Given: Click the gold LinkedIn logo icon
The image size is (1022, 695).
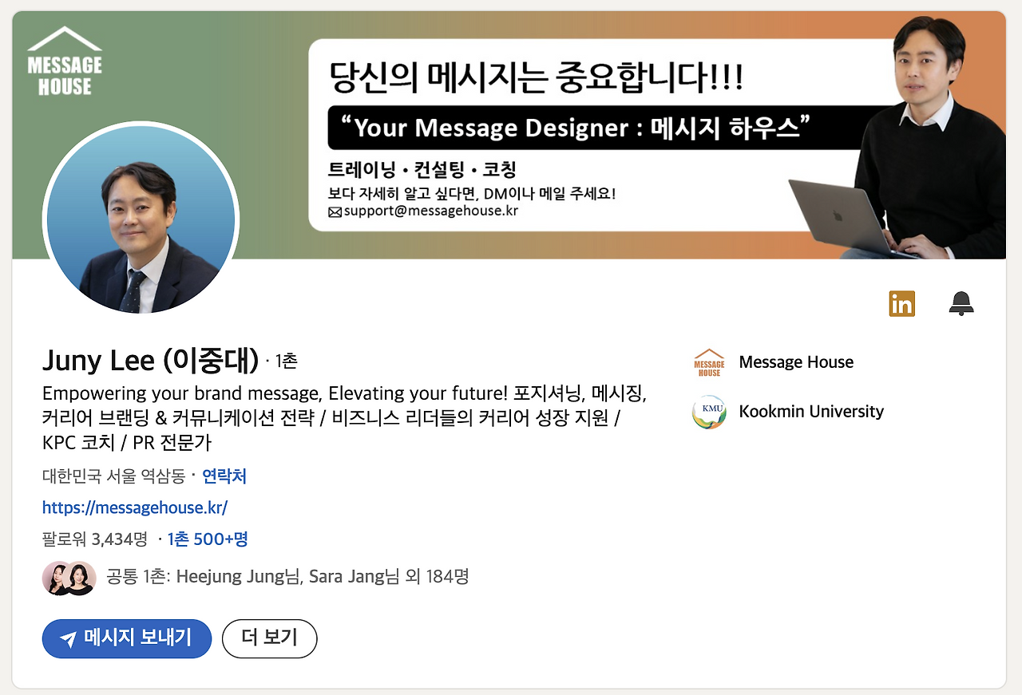Looking at the screenshot, I should (x=901, y=303).
